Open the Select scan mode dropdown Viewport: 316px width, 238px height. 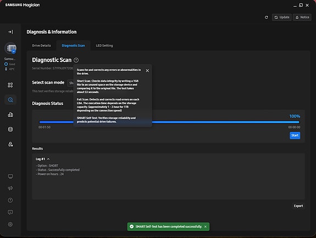[x=70, y=83]
